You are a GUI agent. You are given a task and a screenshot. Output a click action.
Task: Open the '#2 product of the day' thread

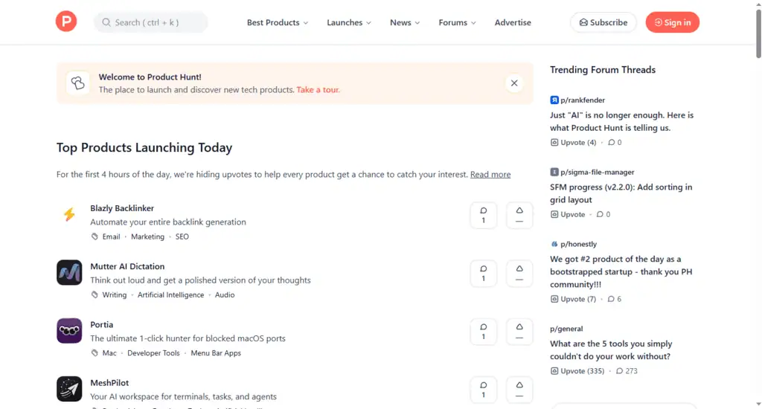click(x=621, y=271)
